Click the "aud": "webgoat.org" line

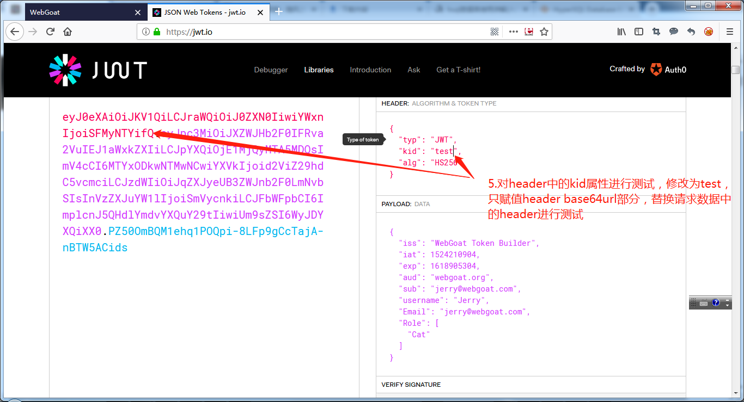pos(446,277)
